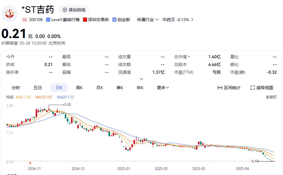This screenshot has width=283, height=175.
Task: Open 区间统计 range statistics tool
Action: click(229, 88)
